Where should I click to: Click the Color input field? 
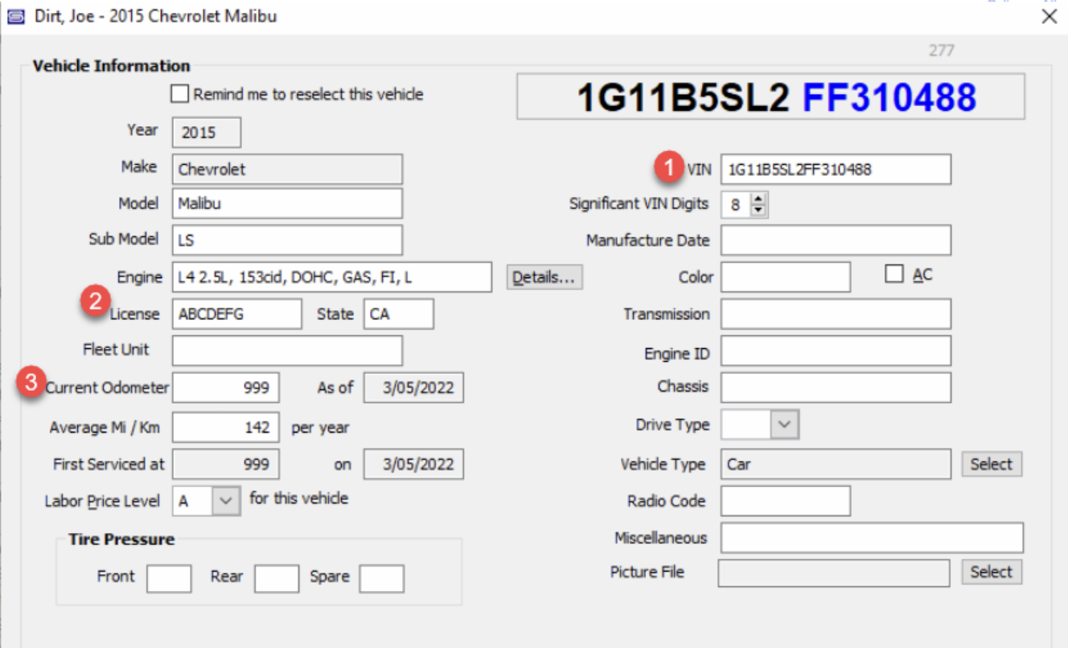pos(786,277)
